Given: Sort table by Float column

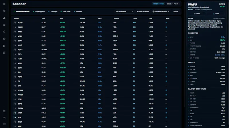Looking at the screenshot, I should 151,18.
